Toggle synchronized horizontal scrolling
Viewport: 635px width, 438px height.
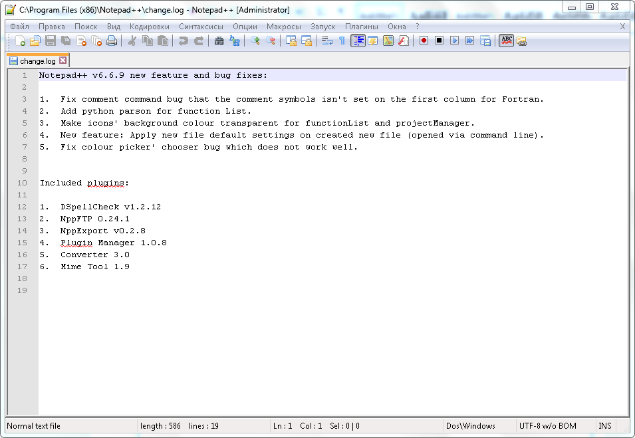[306, 41]
